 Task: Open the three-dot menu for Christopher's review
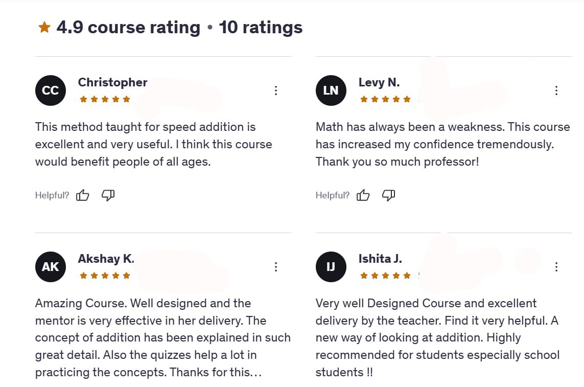pyautogui.click(x=275, y=90)
